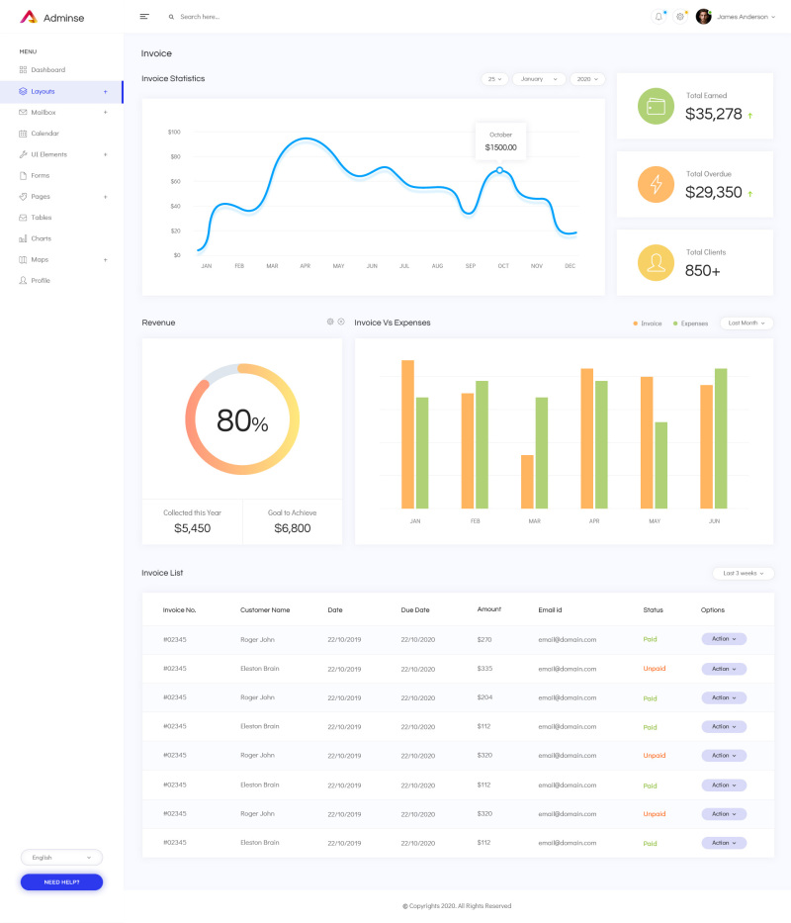Open the January month dropdown
The image size is (791, 923).
[x=538, y=78]
